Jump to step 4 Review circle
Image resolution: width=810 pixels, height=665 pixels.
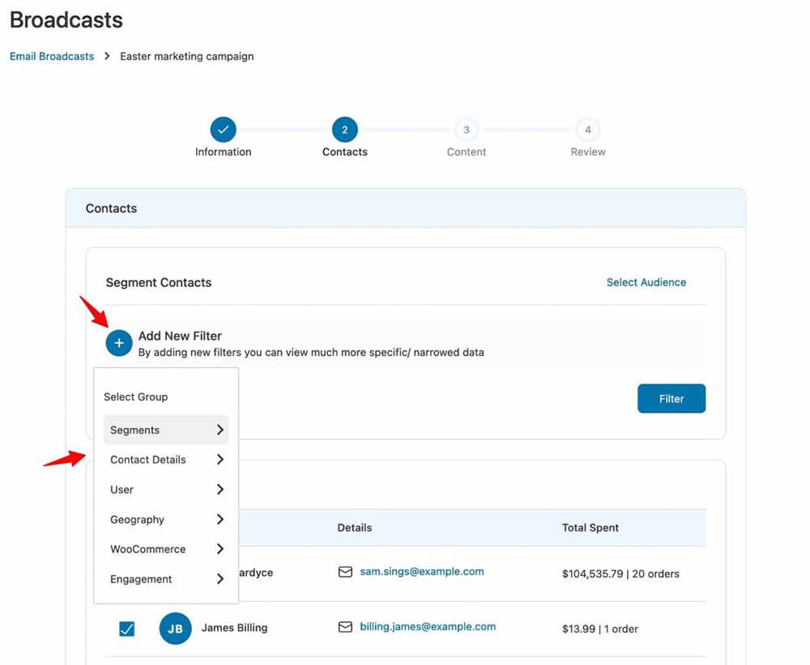[x=588, y=129]
